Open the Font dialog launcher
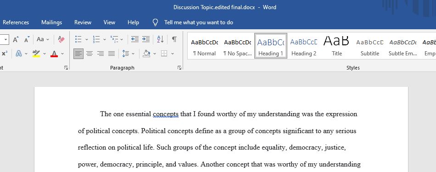The image size is (436, 172). (x=66, y=68)
